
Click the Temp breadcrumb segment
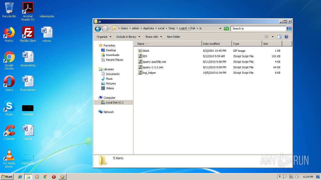[x=172, y=28]
